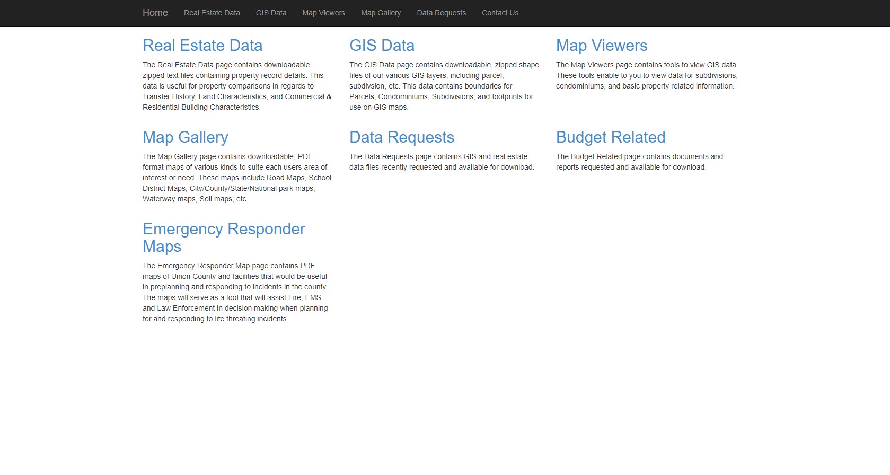The height and width of the screenshot is (475, 890).
Task: Open Data Requests navbar item
Action: pyautogui.click(x=442, y=13)
